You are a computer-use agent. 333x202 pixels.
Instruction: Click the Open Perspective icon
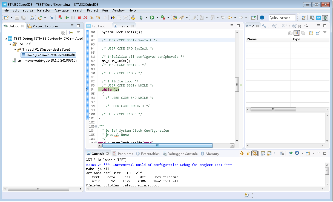click(304, 18)
